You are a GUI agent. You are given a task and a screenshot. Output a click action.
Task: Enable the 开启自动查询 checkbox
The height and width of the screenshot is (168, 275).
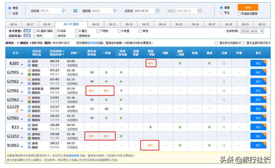coord(239,13)
